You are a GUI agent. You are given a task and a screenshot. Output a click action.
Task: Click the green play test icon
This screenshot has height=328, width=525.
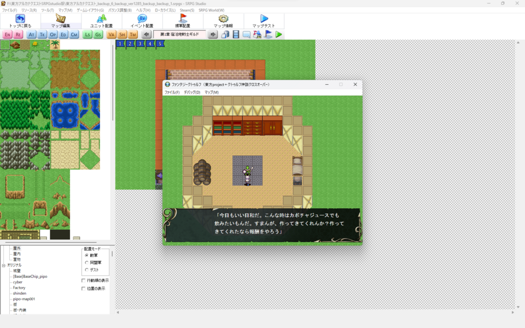[279, 34]
